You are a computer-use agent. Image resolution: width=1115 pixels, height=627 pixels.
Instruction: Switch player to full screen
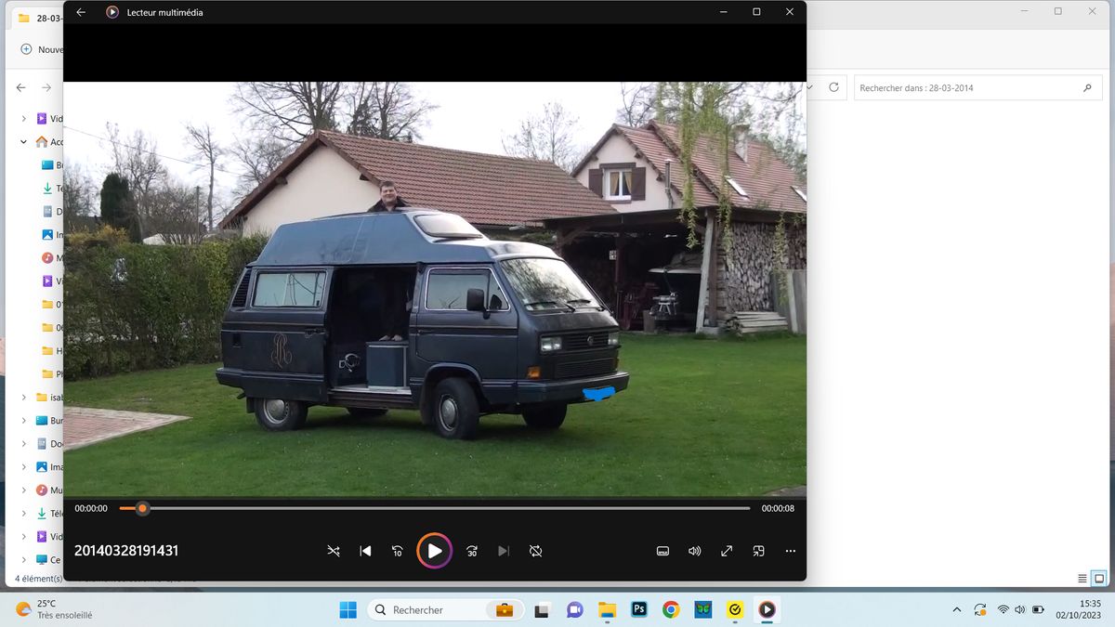tap(727, 551)
